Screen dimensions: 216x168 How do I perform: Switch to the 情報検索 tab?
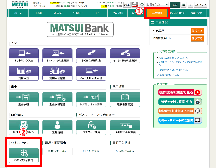pyautogui.click(x=197, y=13)
